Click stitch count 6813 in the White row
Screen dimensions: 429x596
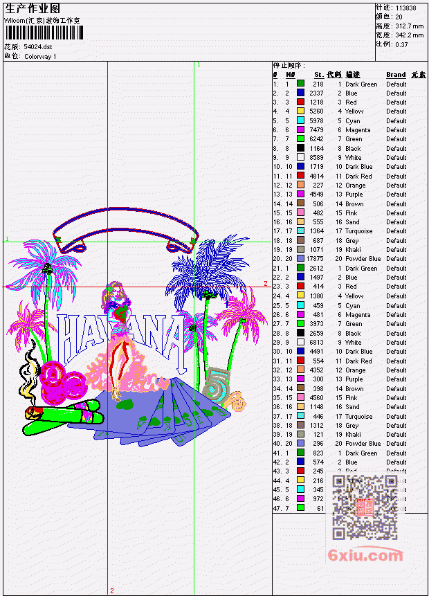pos(316,342)
